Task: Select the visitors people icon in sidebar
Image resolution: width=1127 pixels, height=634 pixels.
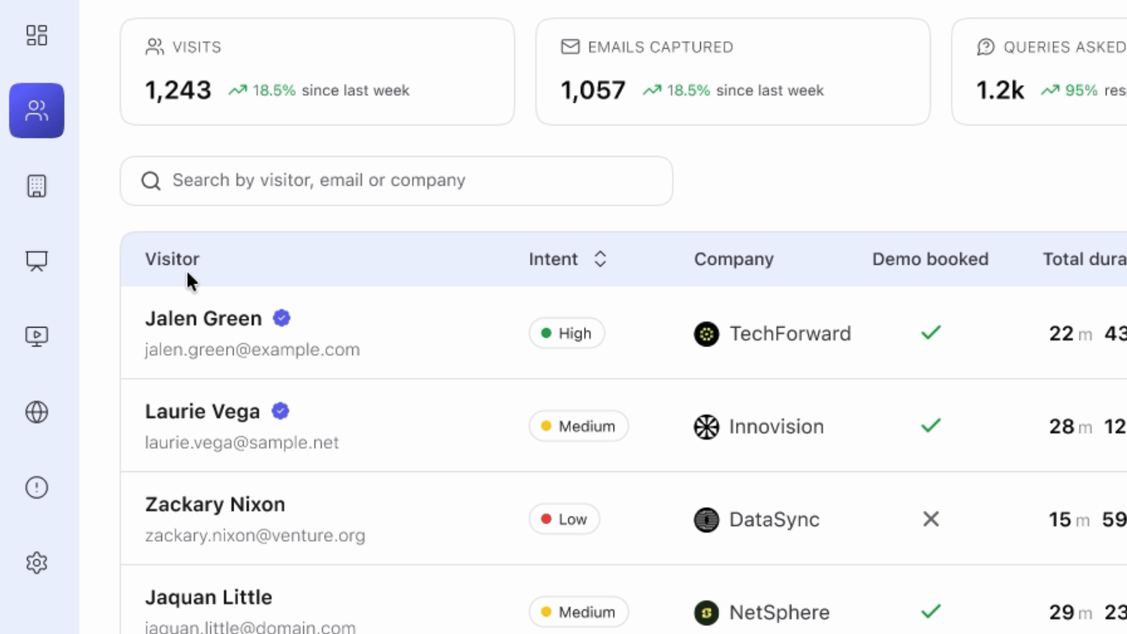Action: [36, 110]
